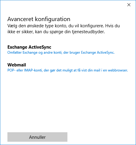Click the blue text under Exchange ActiveSync
This screenshot has width=136, height=145.
point(61,52)
